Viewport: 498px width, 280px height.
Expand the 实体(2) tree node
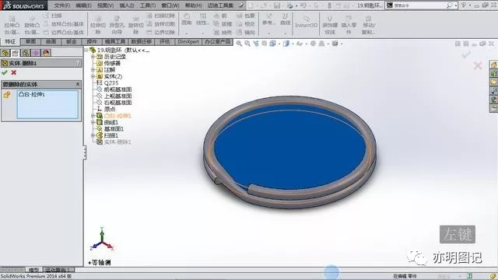click(93, 76)
